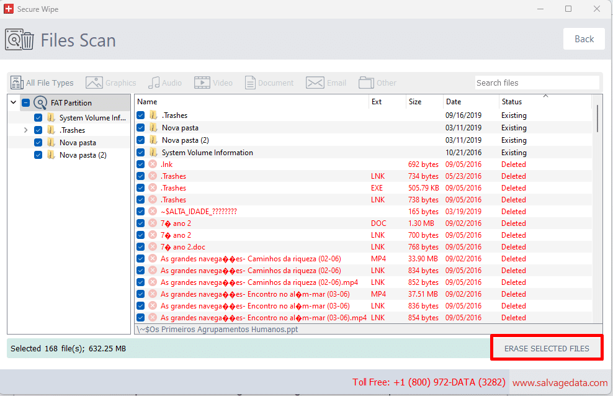This screenshot has height=396, width=613.
Task: Uncheck System Volume Inf... in tree
Action: [38, 118]
